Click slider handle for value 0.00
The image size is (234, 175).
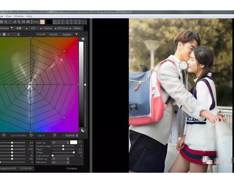(x=12, y=149)
